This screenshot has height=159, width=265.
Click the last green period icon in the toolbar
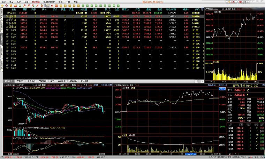click(118, 6)
